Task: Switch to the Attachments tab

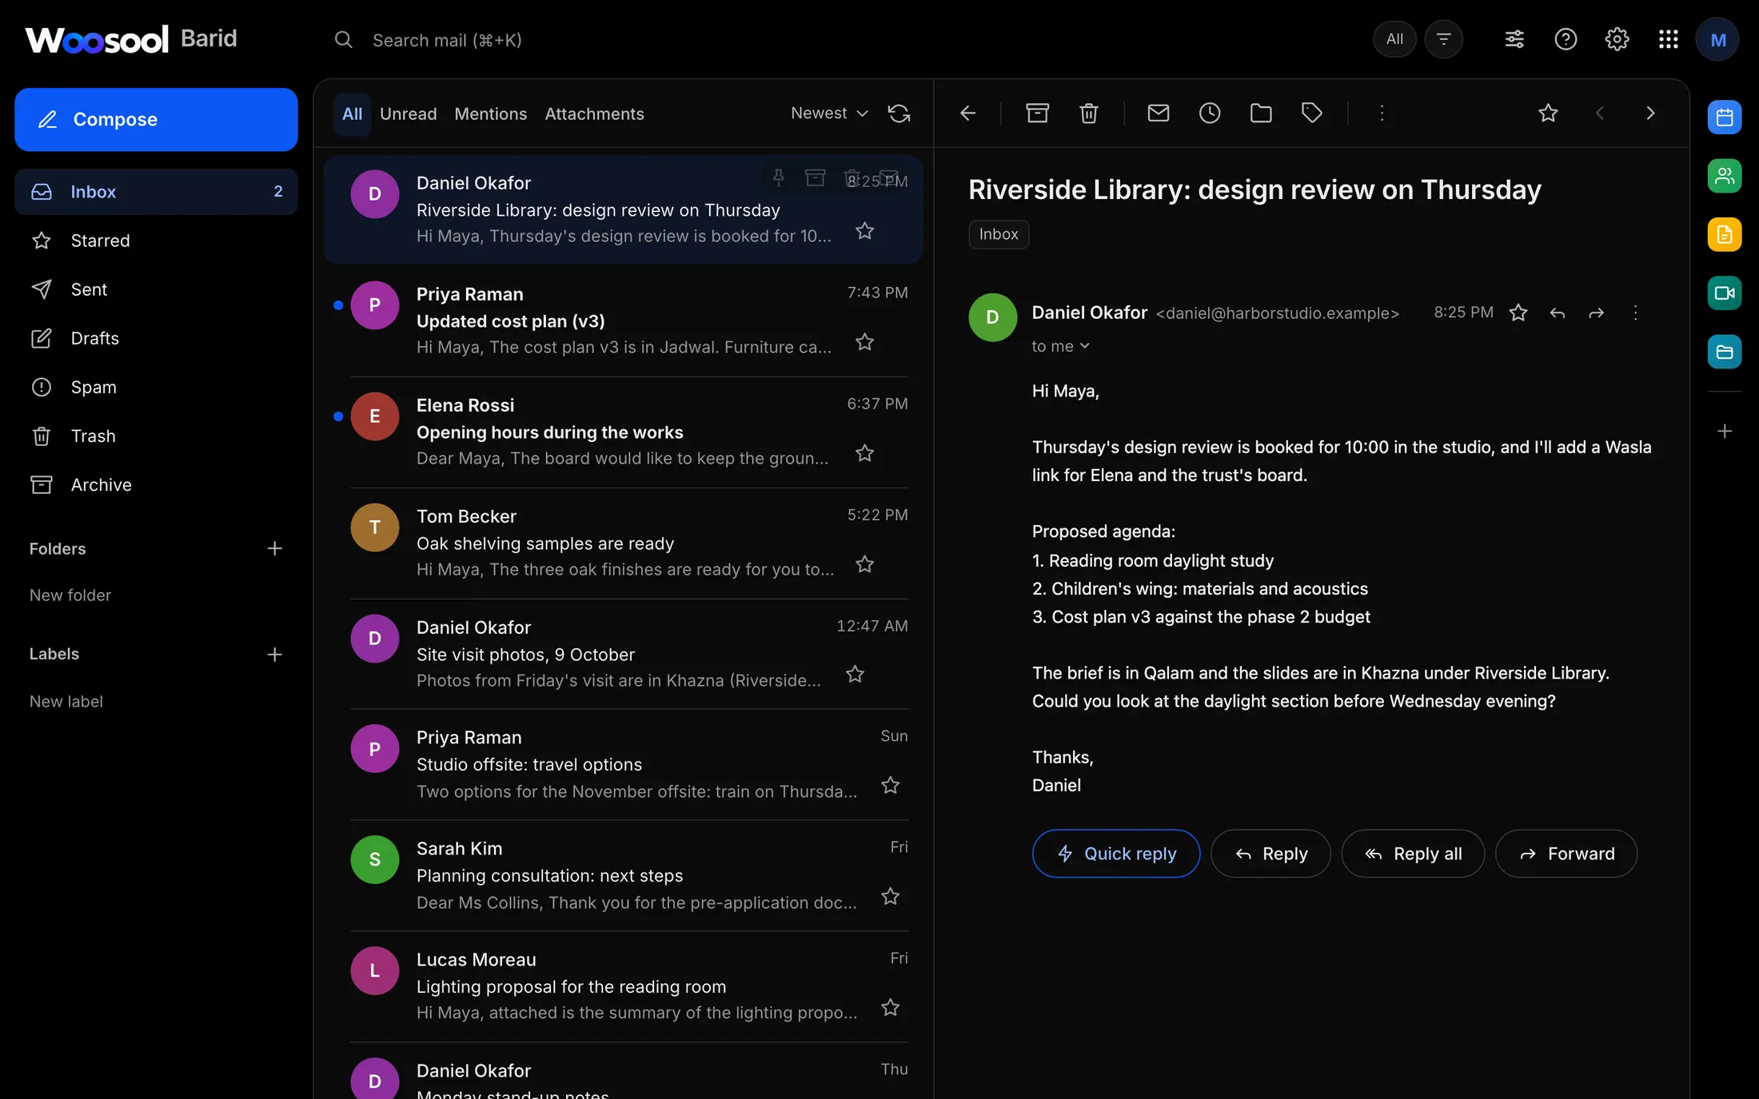Action: pos(594,113)
